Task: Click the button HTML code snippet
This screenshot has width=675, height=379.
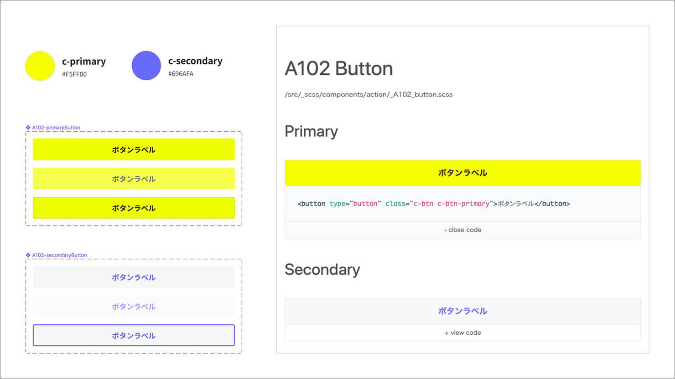Action: click(434, 204)
